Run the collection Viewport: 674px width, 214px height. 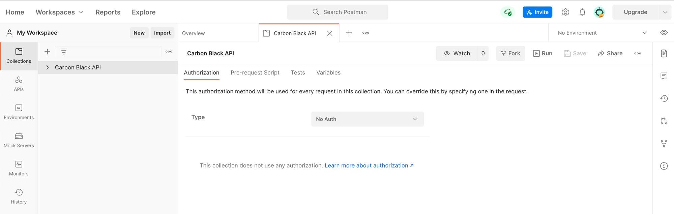[543, 53]
